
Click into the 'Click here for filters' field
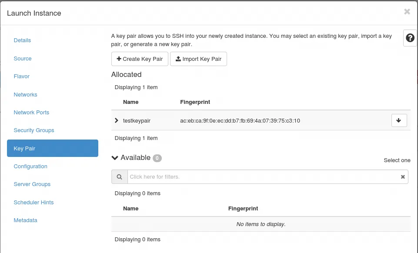[261, 177]
